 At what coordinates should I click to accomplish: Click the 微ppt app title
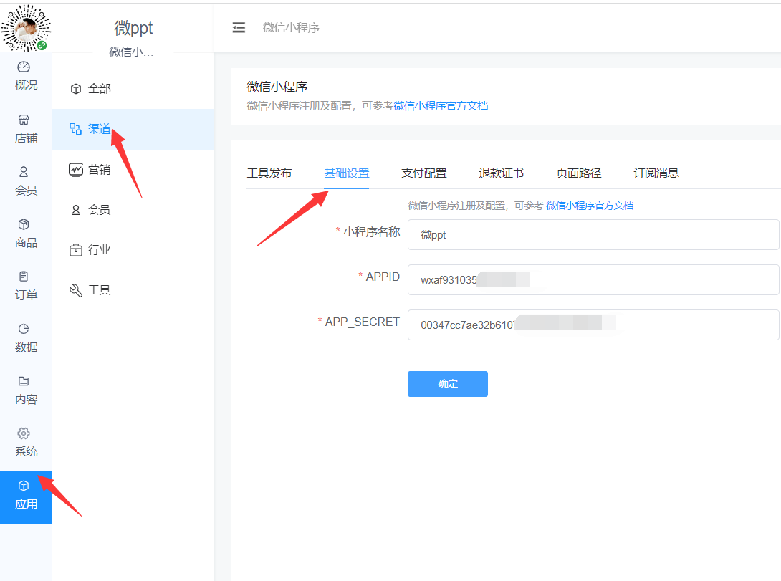(x=133, y=28)
